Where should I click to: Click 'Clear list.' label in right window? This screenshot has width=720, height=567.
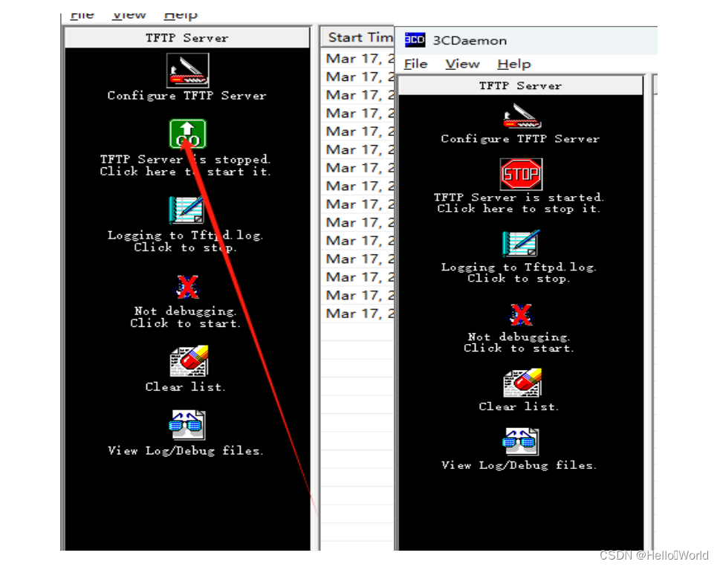coord(519,406)
